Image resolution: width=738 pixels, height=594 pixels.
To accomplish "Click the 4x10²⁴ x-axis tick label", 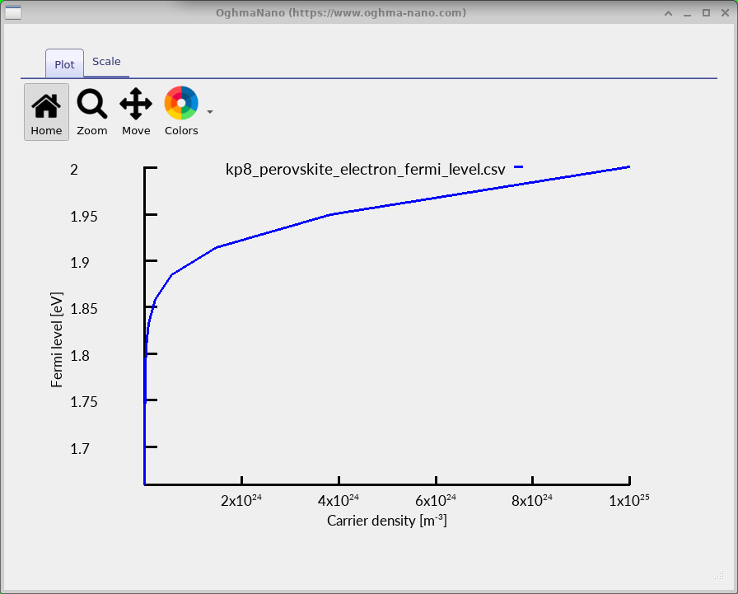I will tap(339, 500).
